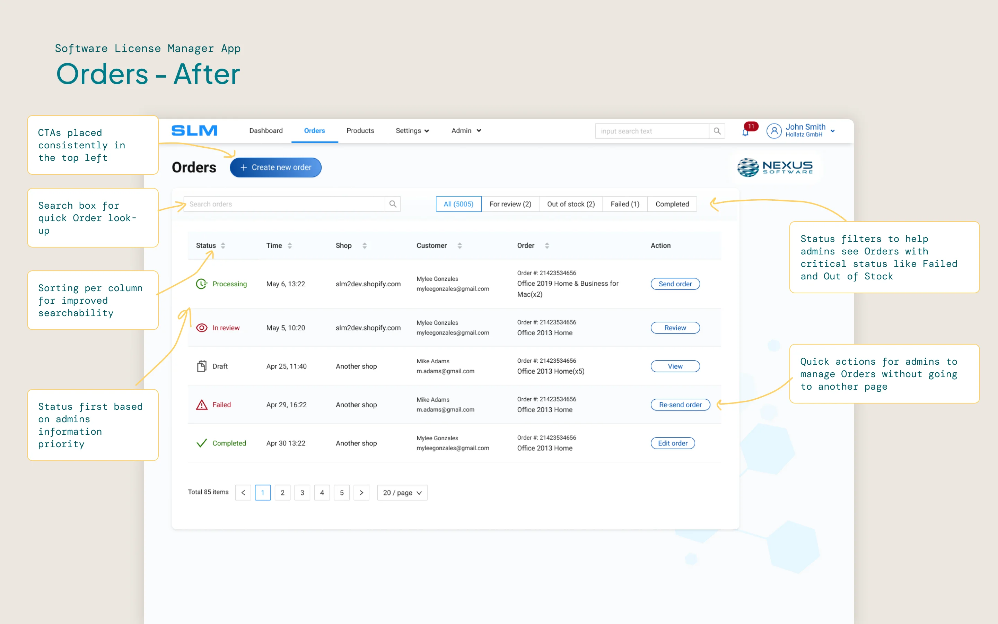Viewport: 998px width, 624px height.
Task: Select the Out of stock (2) filter
Action: 571,204
